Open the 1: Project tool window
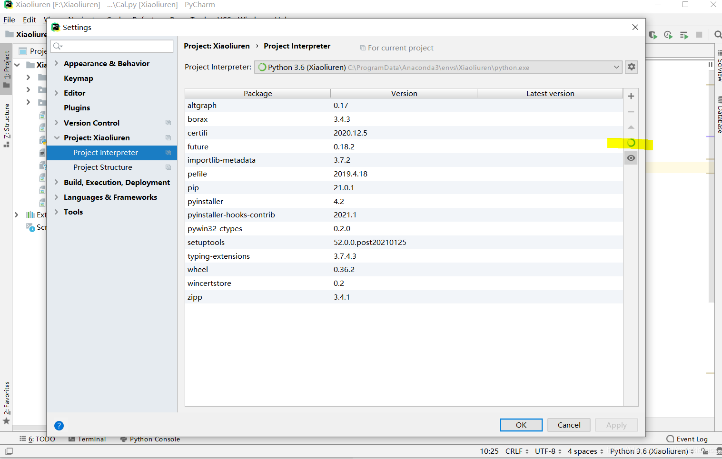This screenshot has height=459, width=722. 7,69
